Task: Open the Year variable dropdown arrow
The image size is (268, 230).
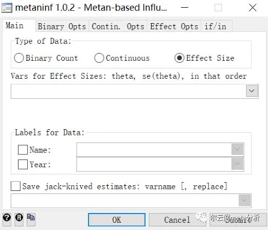Action: (x=237, y=164)
